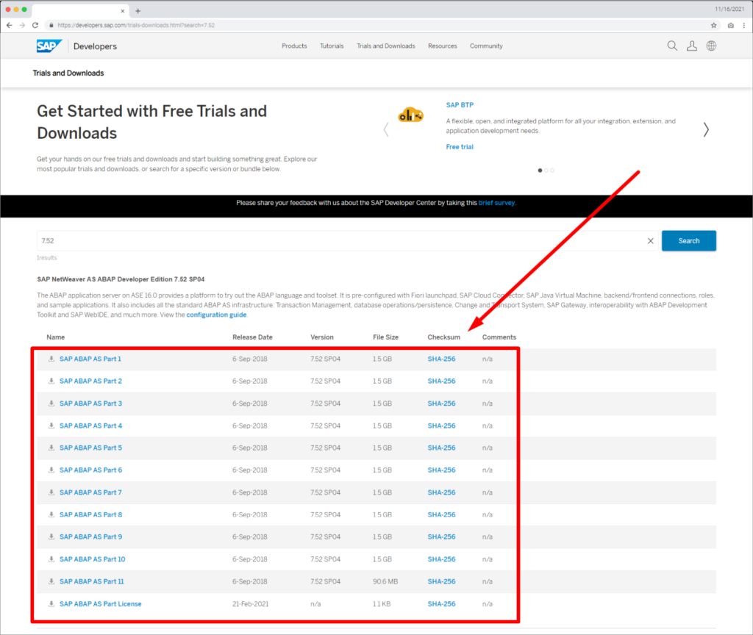
Task: Open Trials and Downloads in top navigation
Action: point(385,46)
